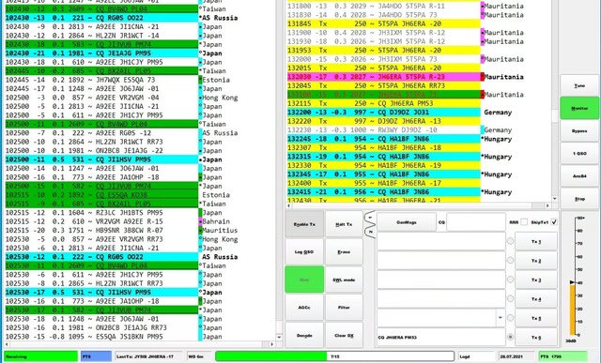Click the Clear DX button
The image size is (601, 363).
pos(344,336)
